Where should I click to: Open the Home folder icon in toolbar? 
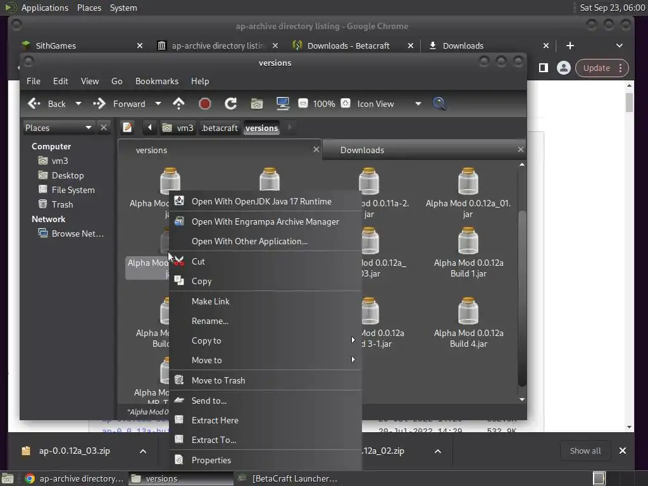pos(257,103)
